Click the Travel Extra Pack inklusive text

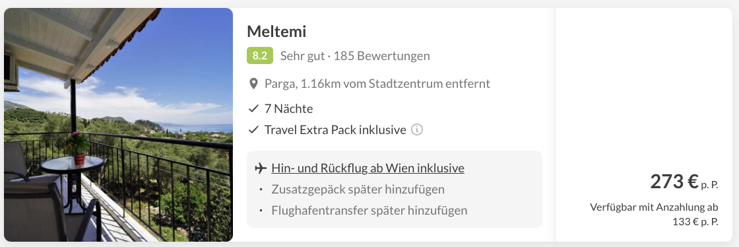pyautogui.click(x=335, y=129)
